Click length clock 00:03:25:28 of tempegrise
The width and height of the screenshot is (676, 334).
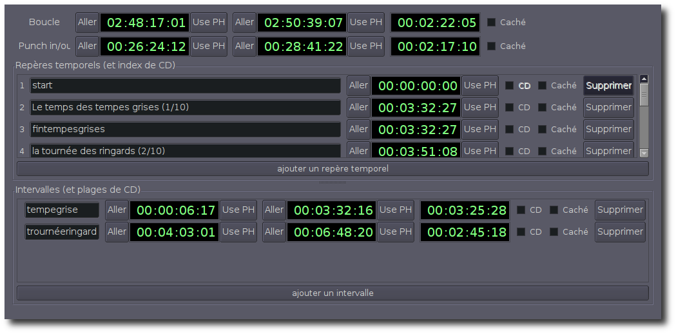coord(465,210)
